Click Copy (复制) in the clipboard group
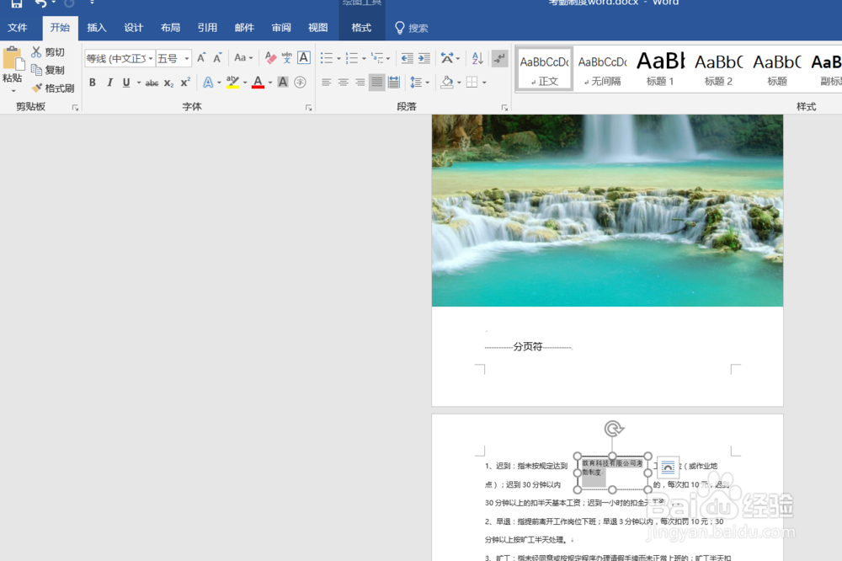The image size is (842, 561). [48, 70]
